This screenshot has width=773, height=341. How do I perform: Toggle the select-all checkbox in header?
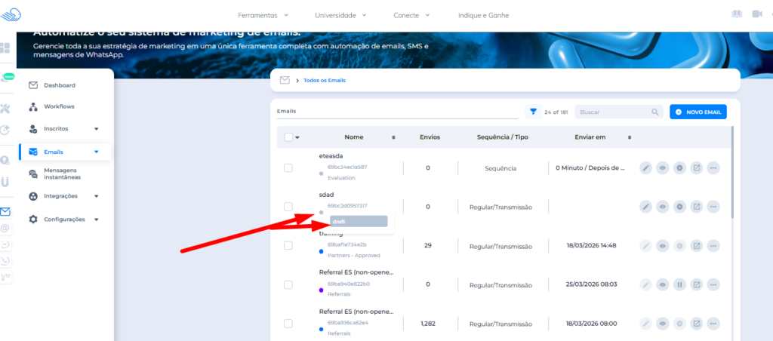pyautogui.click(x=288, y=137)
